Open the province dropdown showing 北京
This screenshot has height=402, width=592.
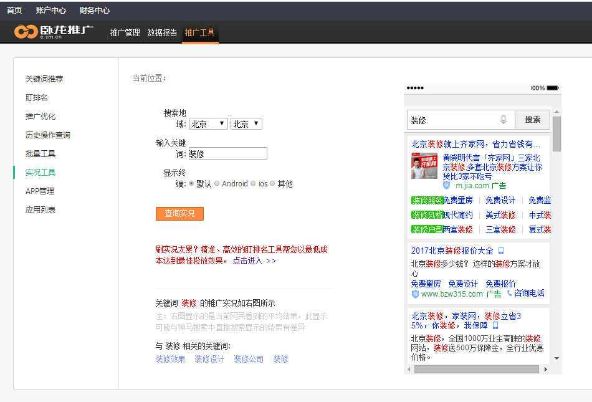pos(208,124)
